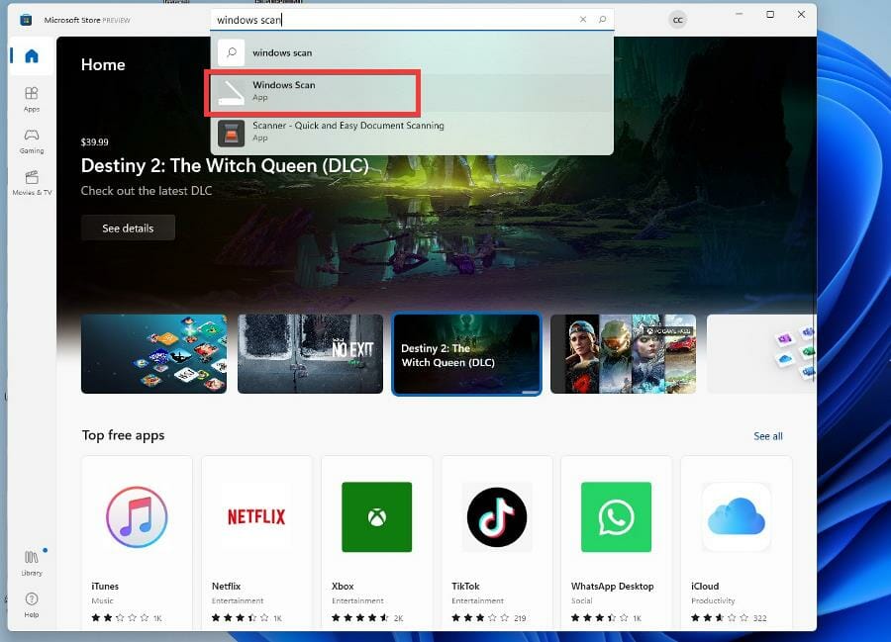Image resolution: width=891 pixels, height=642 pixels.
Task: Open the Office apps carousel thumbnail
Action: pos(761,353)
